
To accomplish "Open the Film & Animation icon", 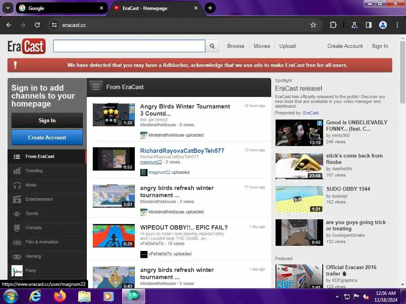I will point(17,242).
